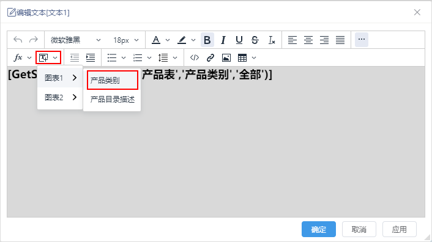Select 图表2 in the menu

point(60,97)
